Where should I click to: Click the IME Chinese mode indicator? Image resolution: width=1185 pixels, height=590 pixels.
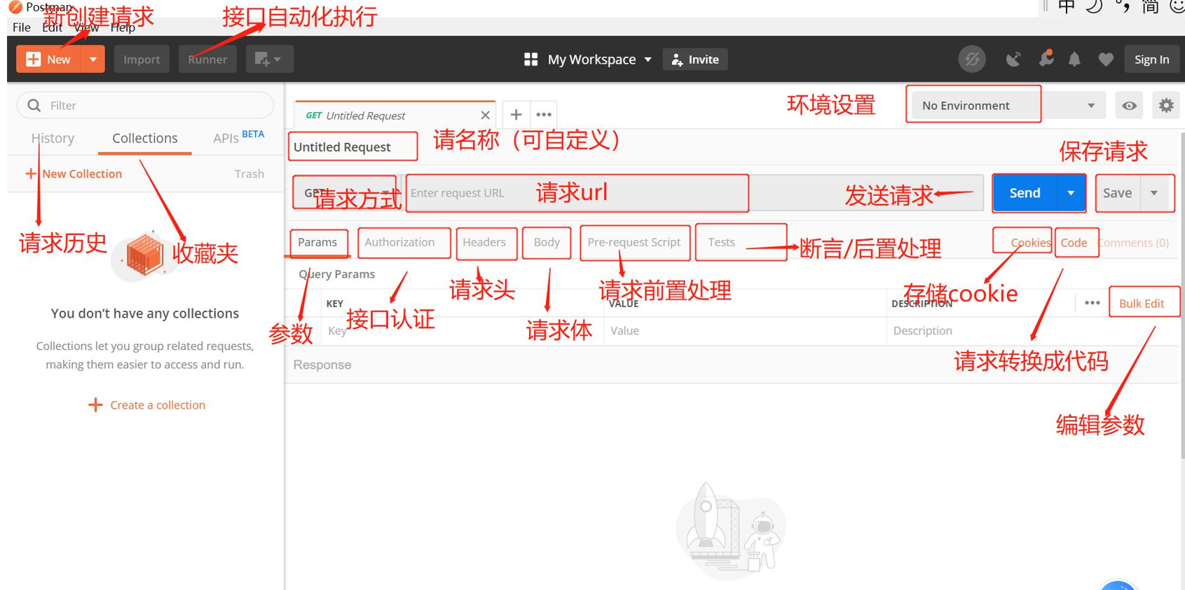(1067, 7)
